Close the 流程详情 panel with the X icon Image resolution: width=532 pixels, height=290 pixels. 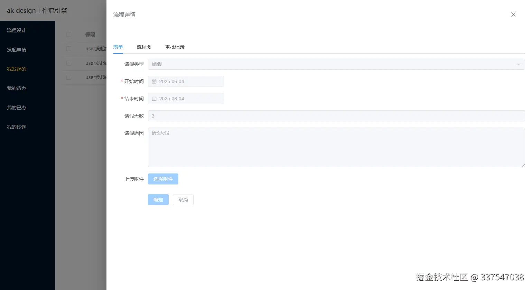(x=513, y=14)
